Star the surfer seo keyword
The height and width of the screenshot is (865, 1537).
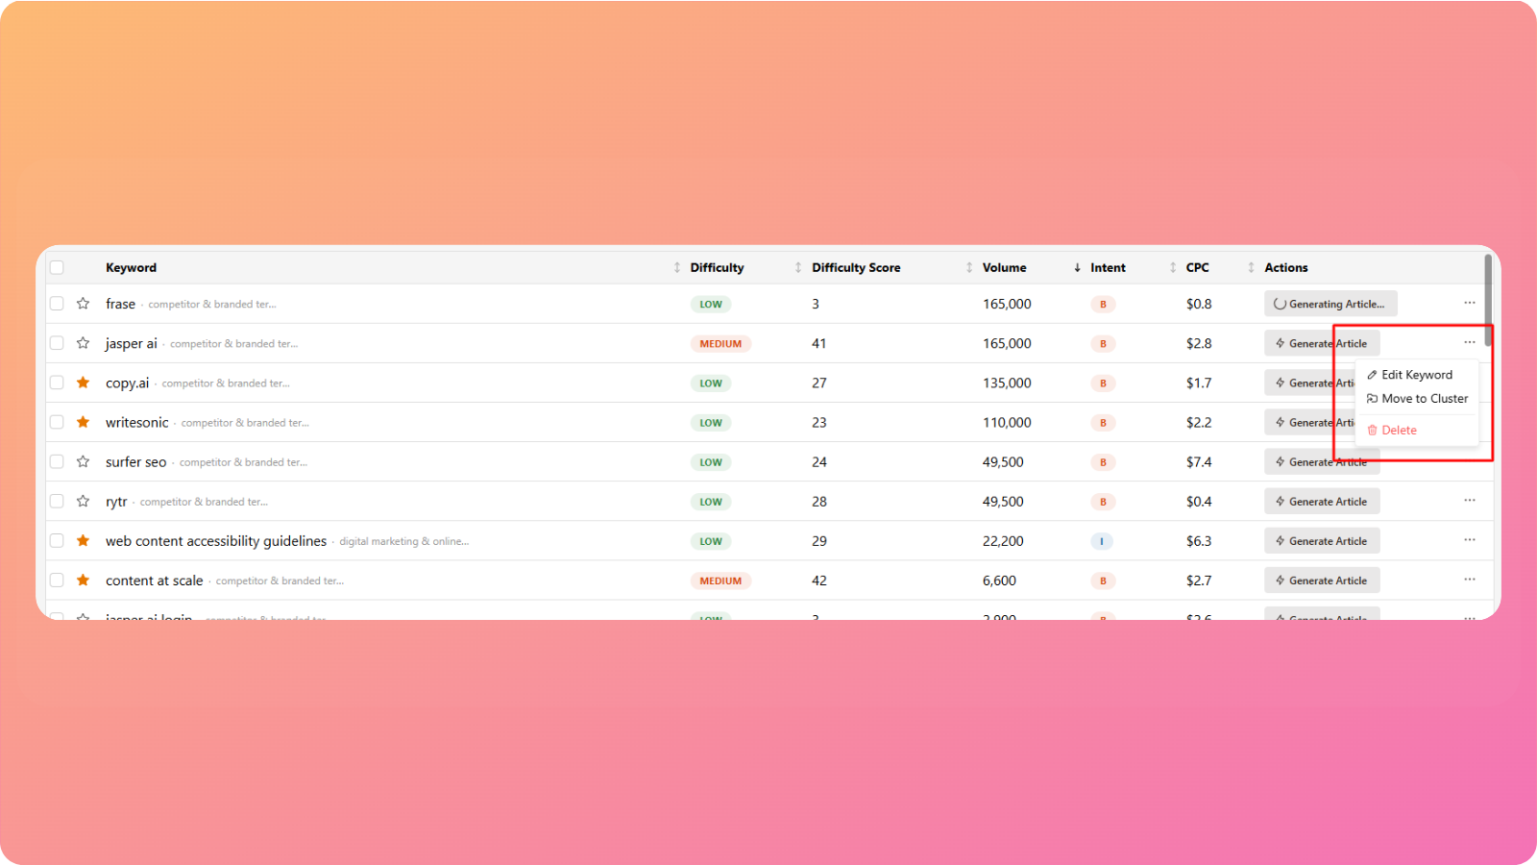coord(84,461)
